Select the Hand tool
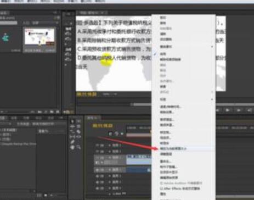 tap(72, 147)
